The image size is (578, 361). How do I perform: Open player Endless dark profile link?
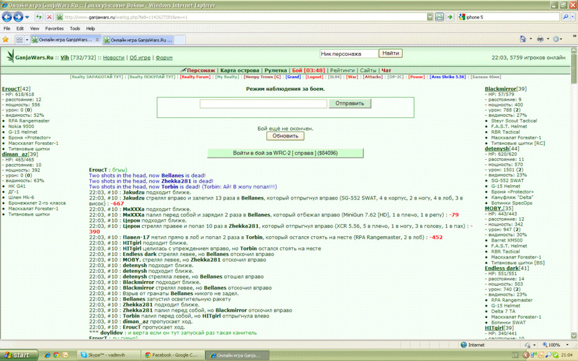502,268
